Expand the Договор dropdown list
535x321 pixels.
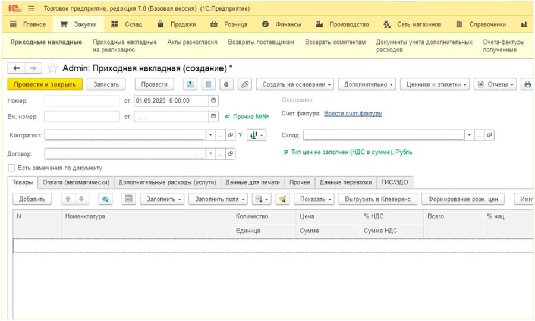point(210,153)
